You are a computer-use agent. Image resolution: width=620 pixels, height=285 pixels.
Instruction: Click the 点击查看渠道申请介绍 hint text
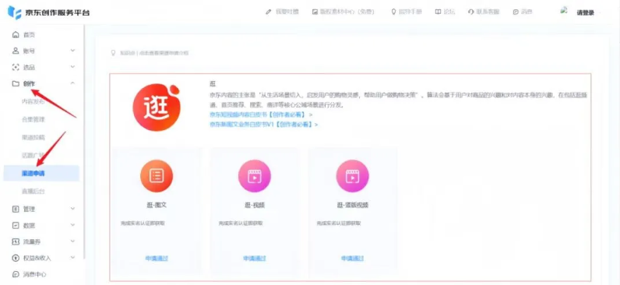[x=164, y=53]
